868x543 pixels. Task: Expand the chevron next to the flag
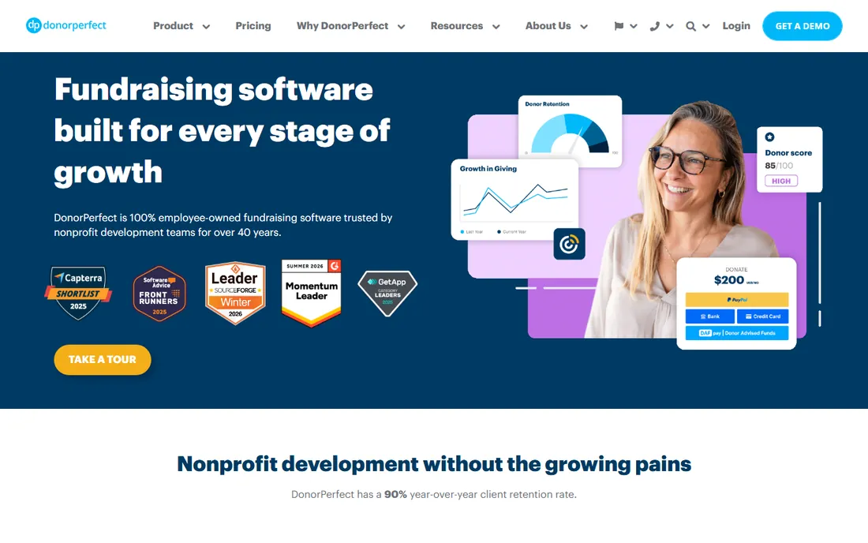pyautogui.click(x=634, y=26)
